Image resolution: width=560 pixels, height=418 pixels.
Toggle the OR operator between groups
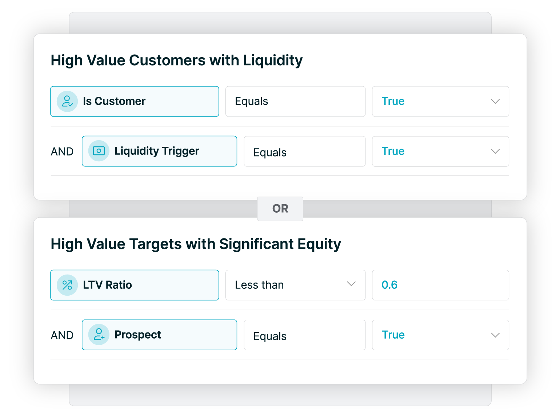click(x=280, y=209)
